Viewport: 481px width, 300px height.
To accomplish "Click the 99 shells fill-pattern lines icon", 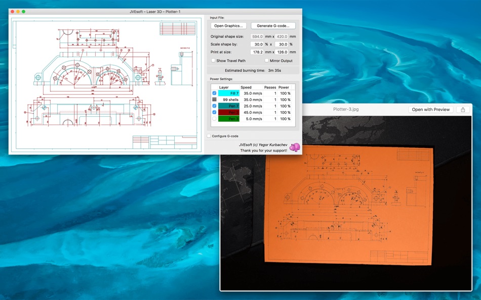I will click(x=215, y=99).
